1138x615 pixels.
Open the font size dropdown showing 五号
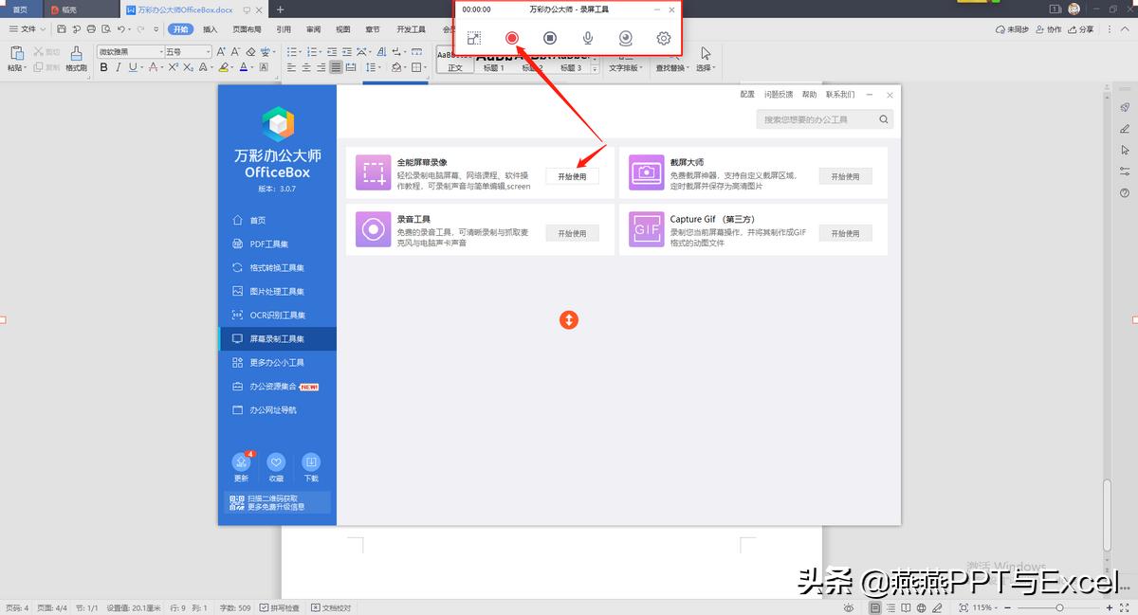(x=190, y=49)
